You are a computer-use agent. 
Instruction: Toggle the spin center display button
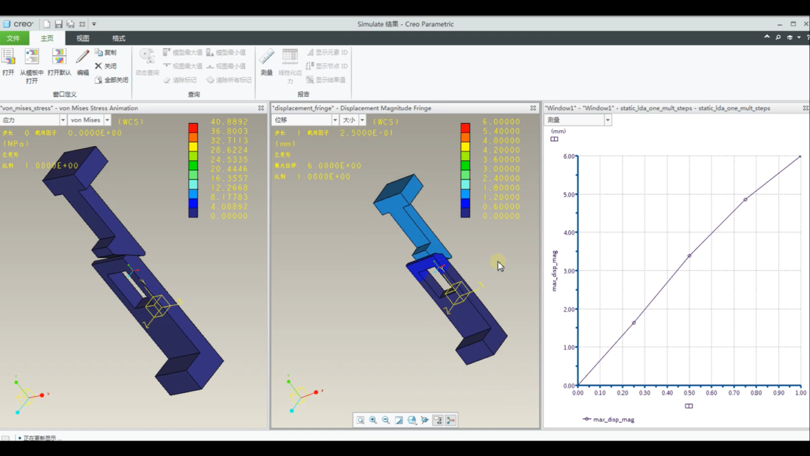[x=450, y=420]
